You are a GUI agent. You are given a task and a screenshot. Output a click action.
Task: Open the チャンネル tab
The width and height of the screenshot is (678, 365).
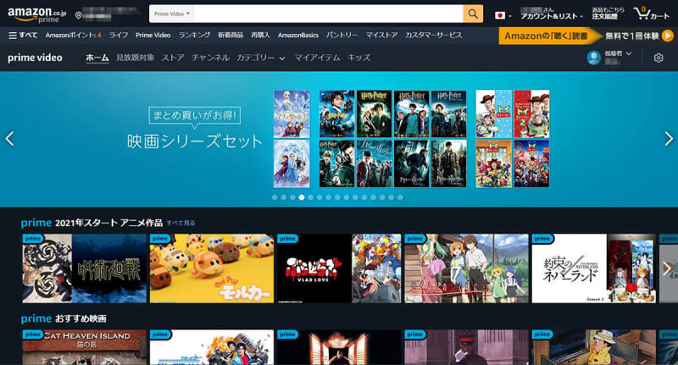(x=210, y=58)
